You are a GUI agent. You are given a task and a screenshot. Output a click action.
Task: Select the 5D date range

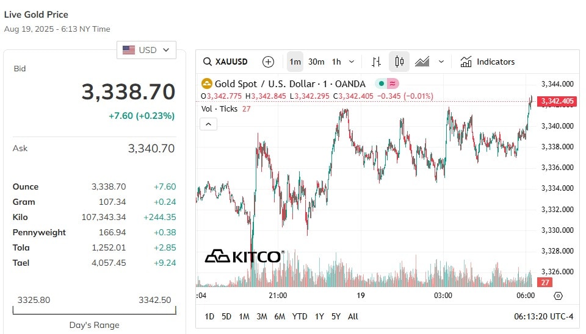click(x=226, y=316)
